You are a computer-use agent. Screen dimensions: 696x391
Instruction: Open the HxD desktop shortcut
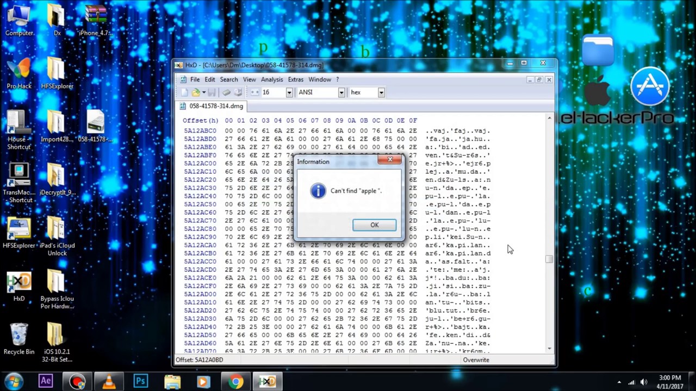pyautogui.click(x=19, y=286)
